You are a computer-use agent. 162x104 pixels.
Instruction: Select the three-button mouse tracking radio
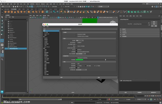[x=95, y=66]
